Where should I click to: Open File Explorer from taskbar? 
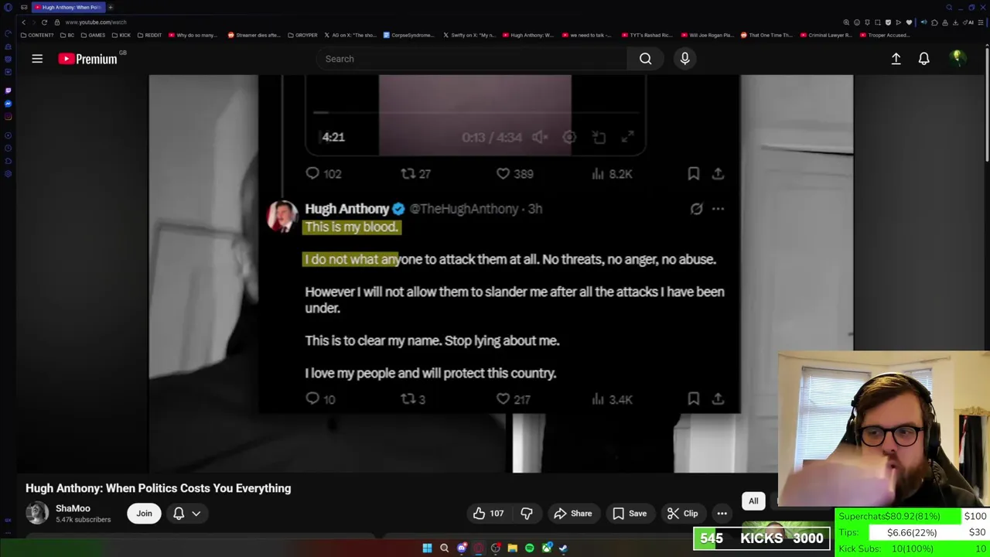coord(512,548)
